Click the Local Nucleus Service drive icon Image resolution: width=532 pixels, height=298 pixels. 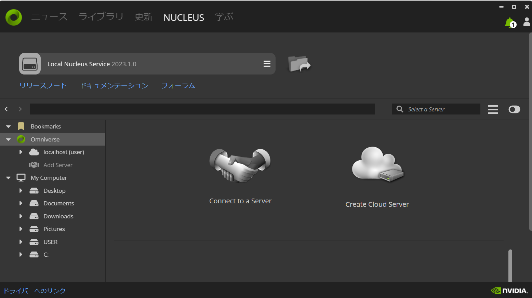point(30,64)
